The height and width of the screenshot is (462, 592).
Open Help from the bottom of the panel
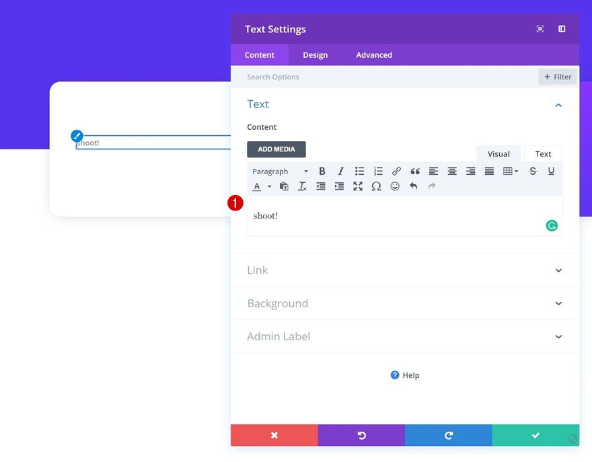[404, 375]
